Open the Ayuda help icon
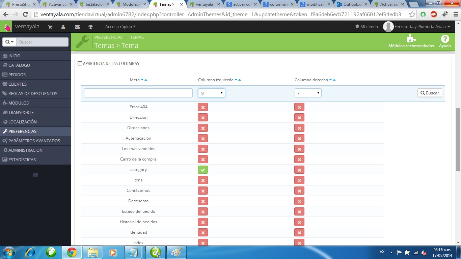Viewport: 461px width, 259px height. 445,38
